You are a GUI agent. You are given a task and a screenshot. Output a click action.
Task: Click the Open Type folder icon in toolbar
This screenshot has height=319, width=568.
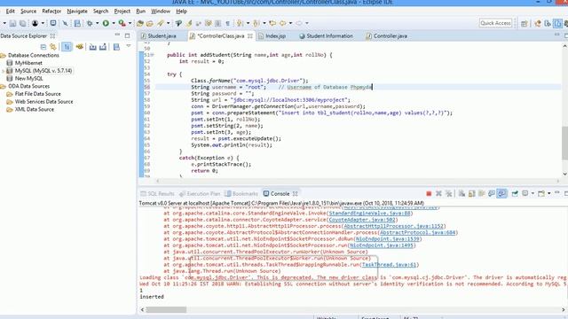(140, 23)
